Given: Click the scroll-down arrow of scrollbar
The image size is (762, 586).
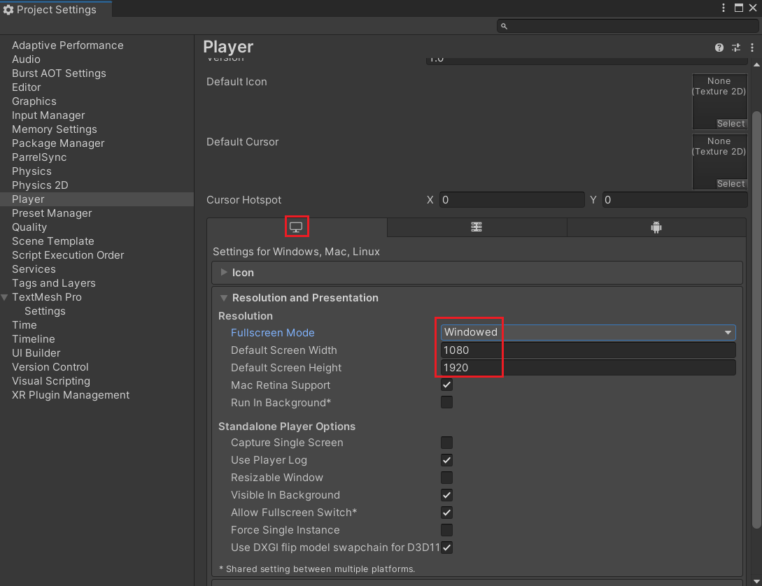Looking at the screenshot, I should point(756,581).
